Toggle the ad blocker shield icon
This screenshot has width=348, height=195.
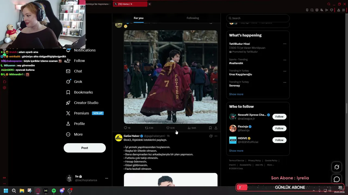click(x=317, y=10)
